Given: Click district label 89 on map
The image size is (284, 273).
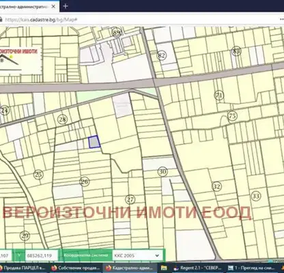Looking at the screenshot, I should tap(116, 33).
